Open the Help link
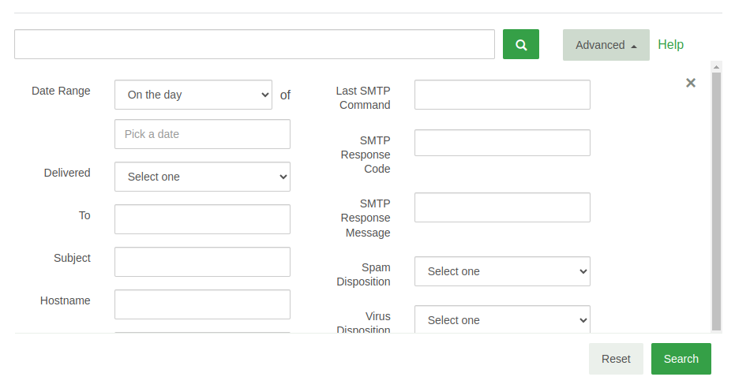 pos(670,45)
